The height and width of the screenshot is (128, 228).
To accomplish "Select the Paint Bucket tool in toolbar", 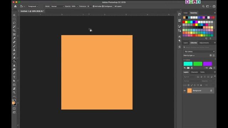I will [14, 62].
